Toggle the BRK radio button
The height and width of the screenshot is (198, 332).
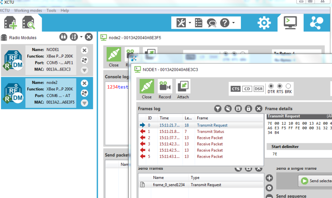[x=288, y=86]
